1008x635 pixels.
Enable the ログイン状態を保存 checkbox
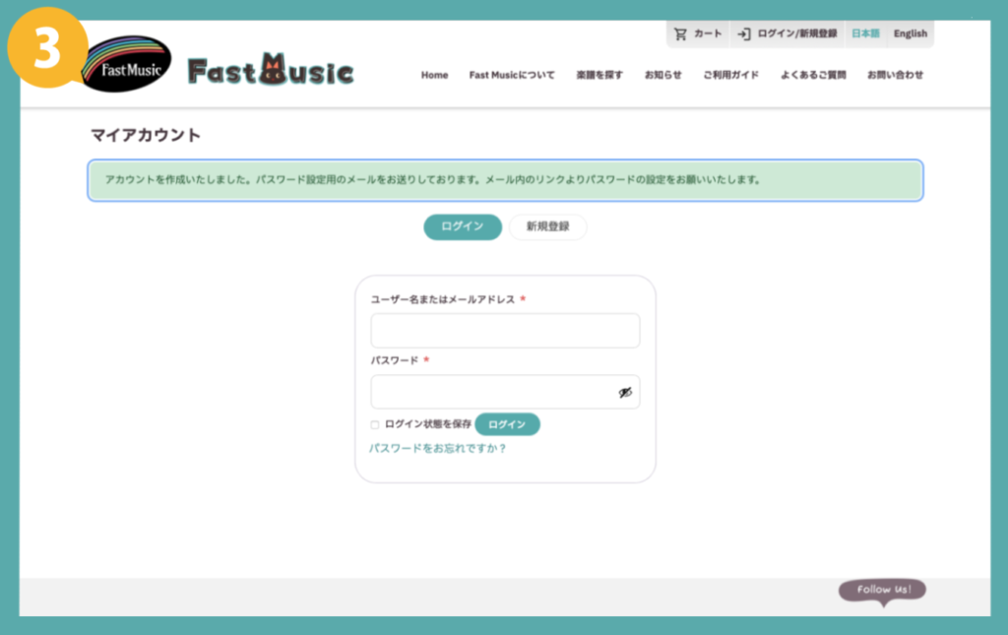click(x=375, y=425)
